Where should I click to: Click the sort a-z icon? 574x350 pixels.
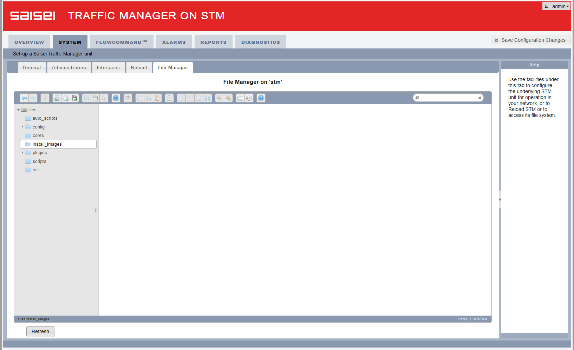click(x=249, y=98)
